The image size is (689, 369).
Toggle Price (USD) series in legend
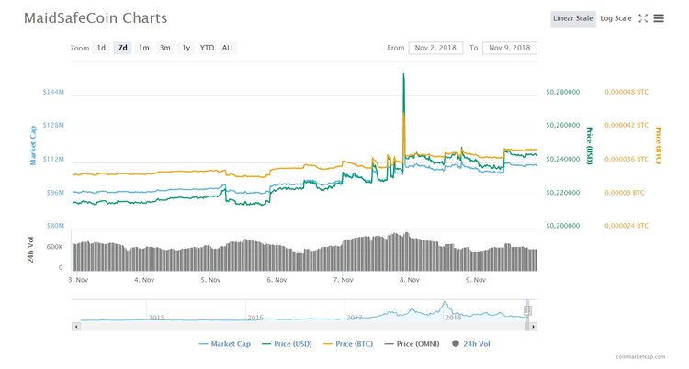coord(287,344)
